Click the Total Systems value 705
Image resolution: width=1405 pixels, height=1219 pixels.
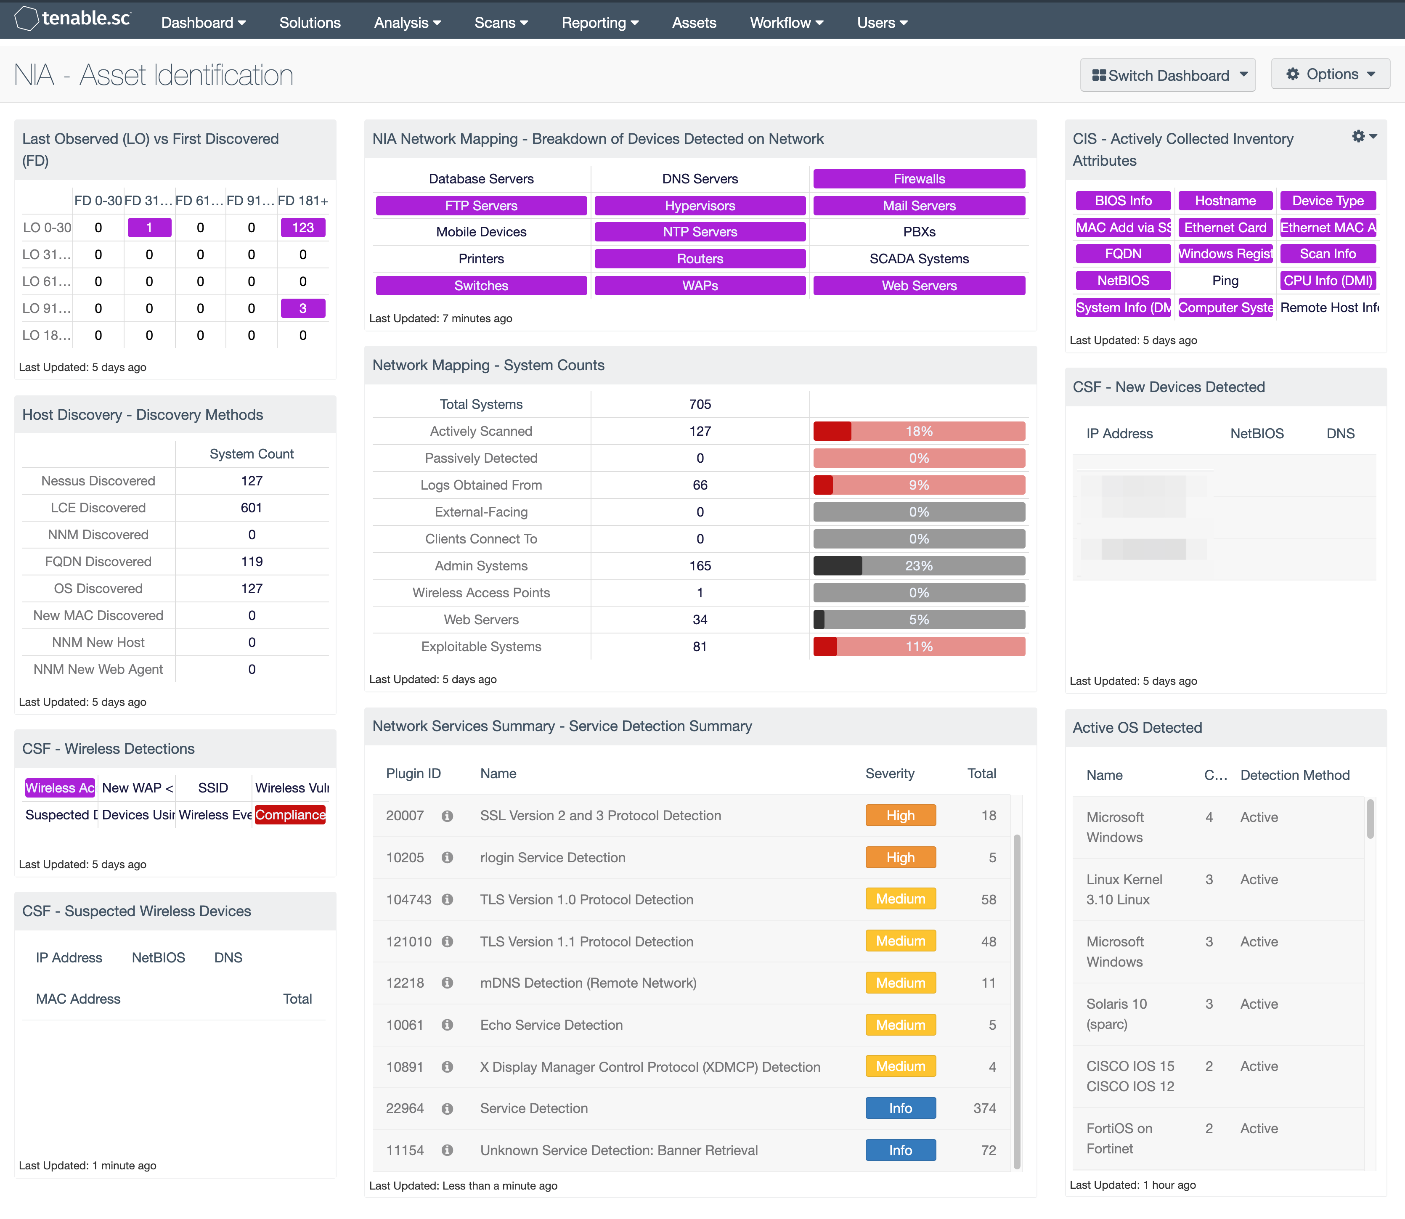point(700,405)
